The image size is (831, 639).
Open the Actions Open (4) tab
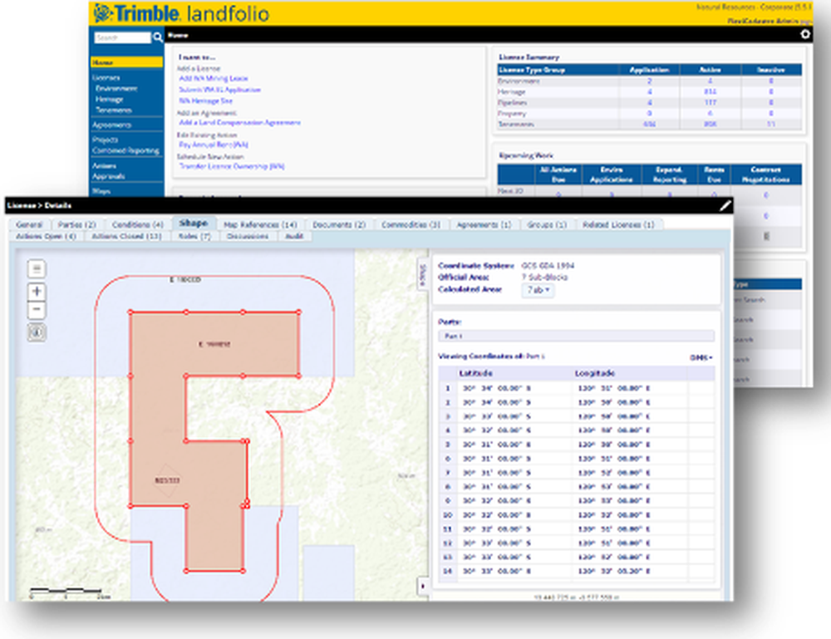point(46,236)
